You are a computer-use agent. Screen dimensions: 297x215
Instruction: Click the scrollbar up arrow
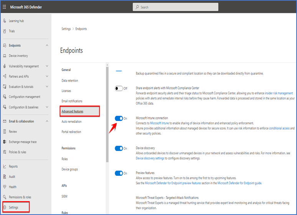tap(107, 65)
